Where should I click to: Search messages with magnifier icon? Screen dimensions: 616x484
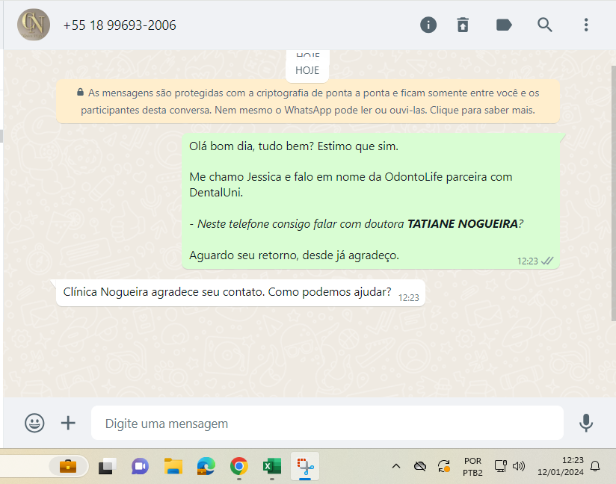(x=545, y=25)
